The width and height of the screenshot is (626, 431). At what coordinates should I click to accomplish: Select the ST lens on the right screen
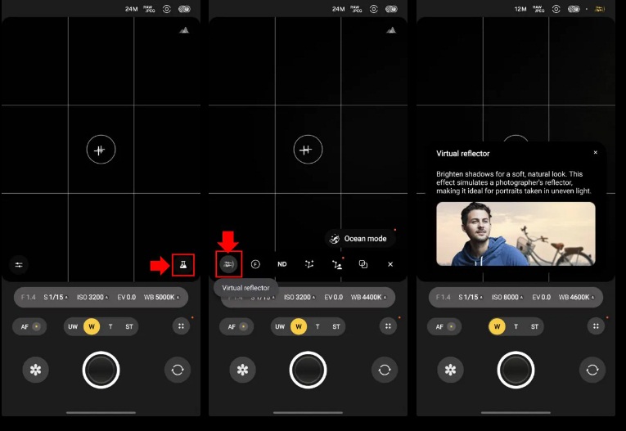point(535,326)
